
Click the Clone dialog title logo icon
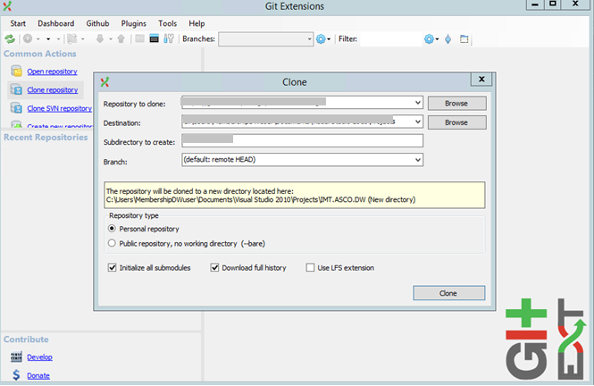105,82
